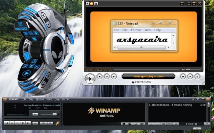Start playback with GOM Player's large play button
This screenshot has width=214, height=133.
[x=90, y=79]
